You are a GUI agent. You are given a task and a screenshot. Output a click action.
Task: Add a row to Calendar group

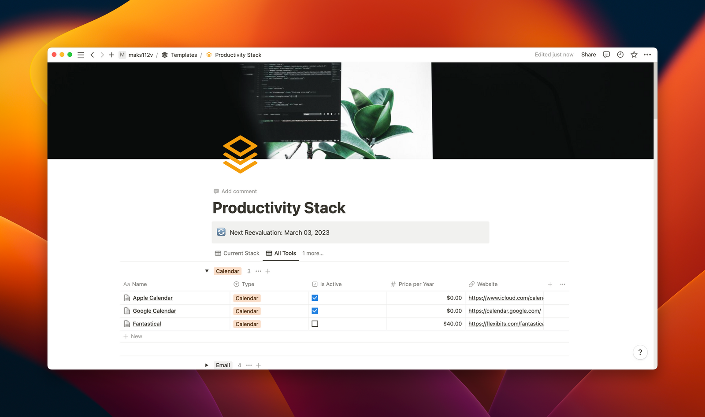[x=267, y=271]
